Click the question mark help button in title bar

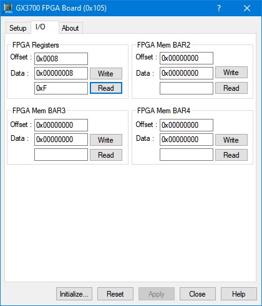[219, 8]
